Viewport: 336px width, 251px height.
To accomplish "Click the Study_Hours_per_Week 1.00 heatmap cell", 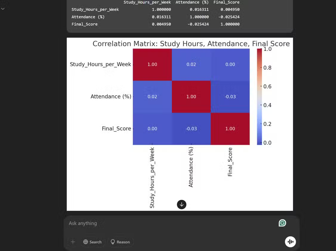I will [152, 65].
